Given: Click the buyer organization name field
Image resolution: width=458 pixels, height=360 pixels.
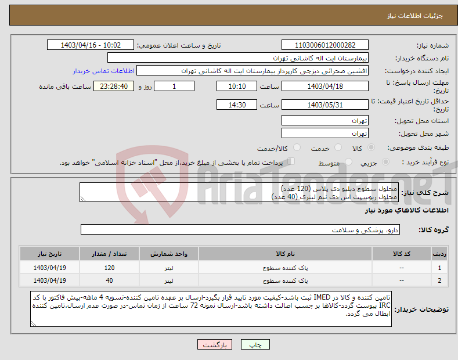Looking at the screenshot, I should tap(238, 58).
